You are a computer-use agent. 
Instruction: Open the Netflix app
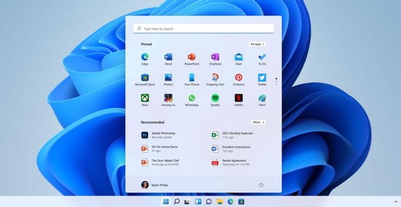(x=239, y=100)
